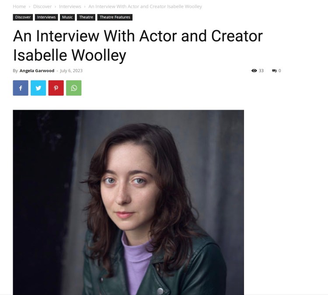
Task: Open the Home breadcrumb link
Action: [19, 7]
